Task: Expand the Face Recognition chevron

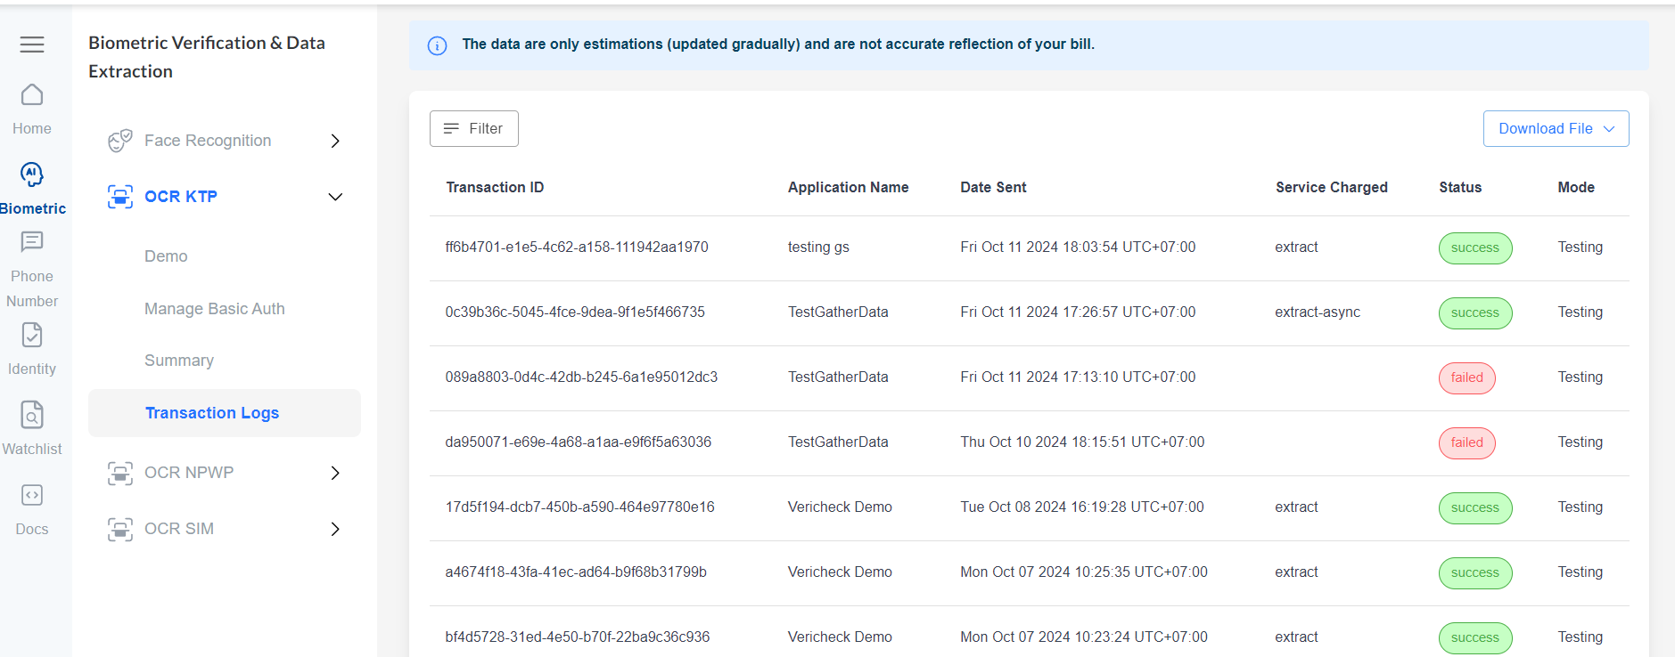Action: click(x=335, y=141)
